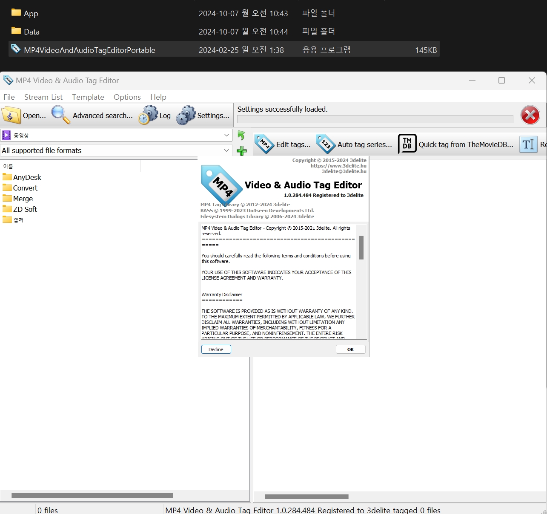Click the Merge folder icon
Screen dimensions: 547x514
(x=7, y=198)
